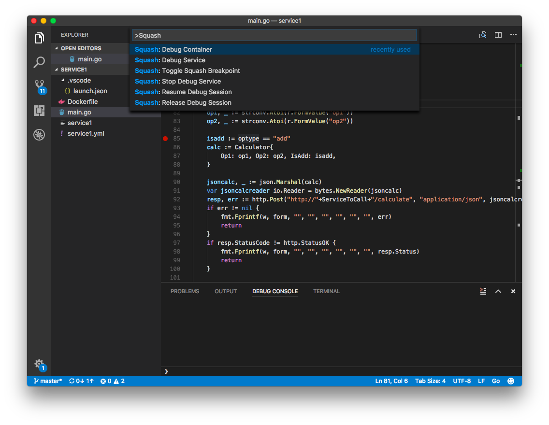The image size is (549, 425).
Task: Switch to the TERMINAL tab
Action: click(326, 291)
